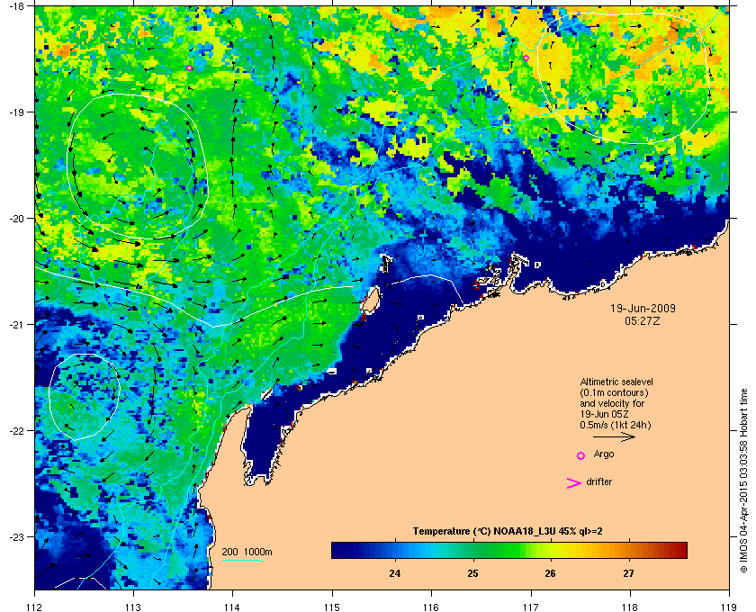
Task: Click the colorbar value '25'
Action: coord(473,573)
